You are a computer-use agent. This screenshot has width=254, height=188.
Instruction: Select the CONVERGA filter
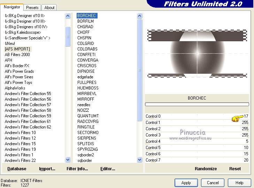(88, 60)
